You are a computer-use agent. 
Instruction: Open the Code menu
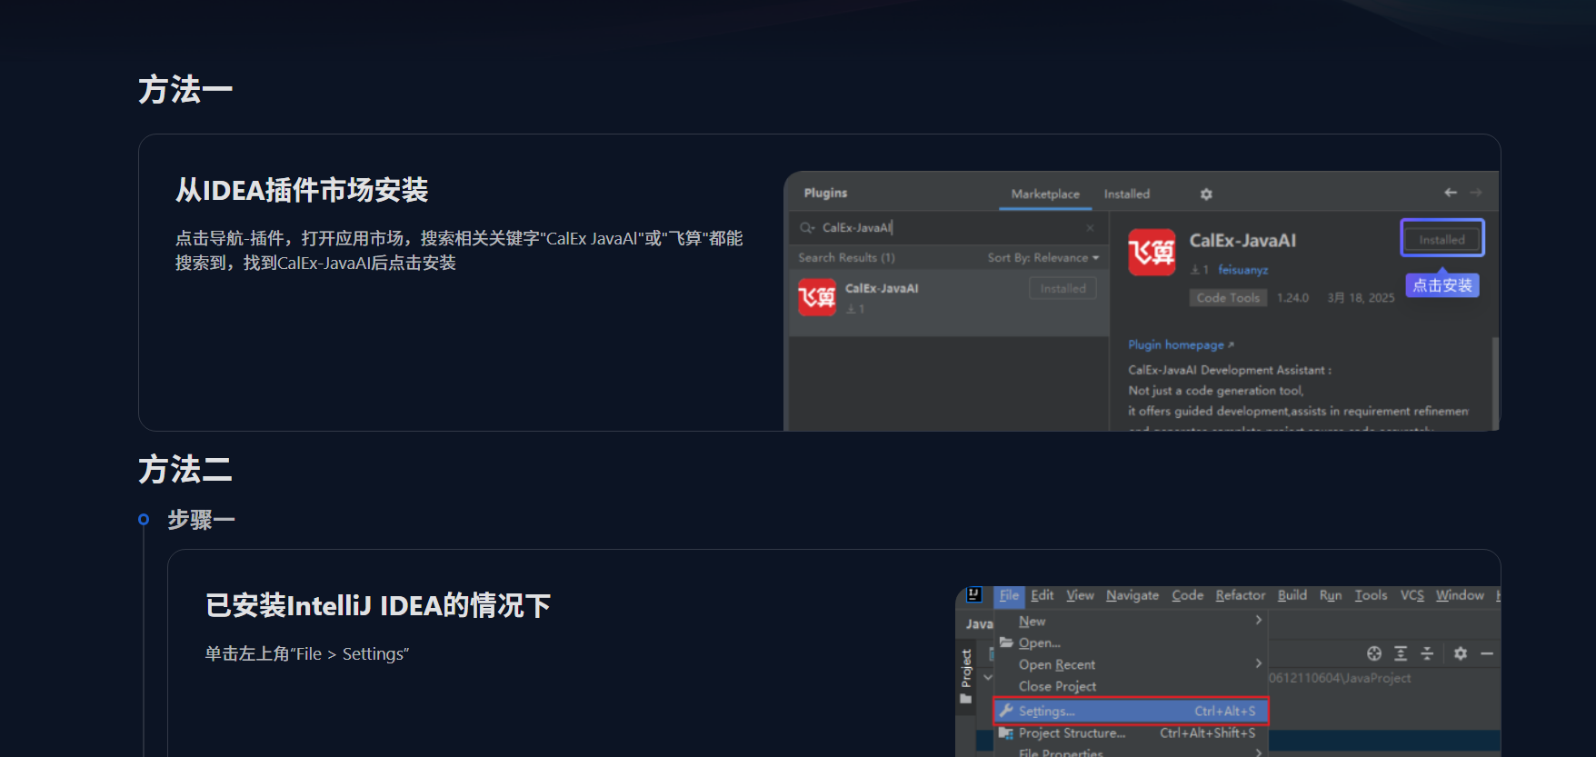(1187, 595)
